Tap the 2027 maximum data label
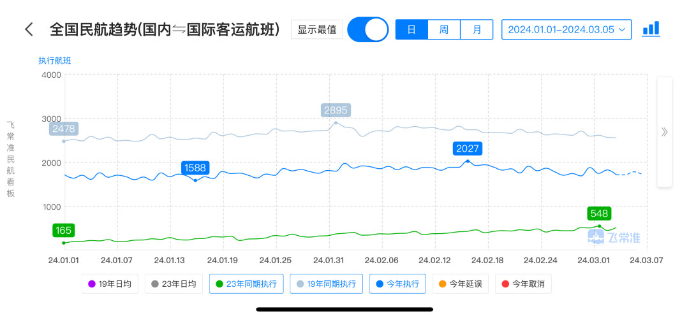Screen dimensions: 689x318 click(468, 148)
